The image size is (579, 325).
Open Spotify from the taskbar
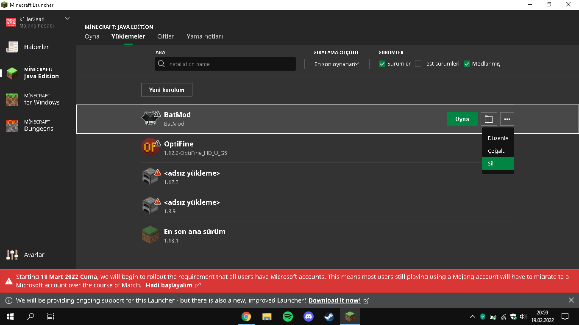[288, 317]
